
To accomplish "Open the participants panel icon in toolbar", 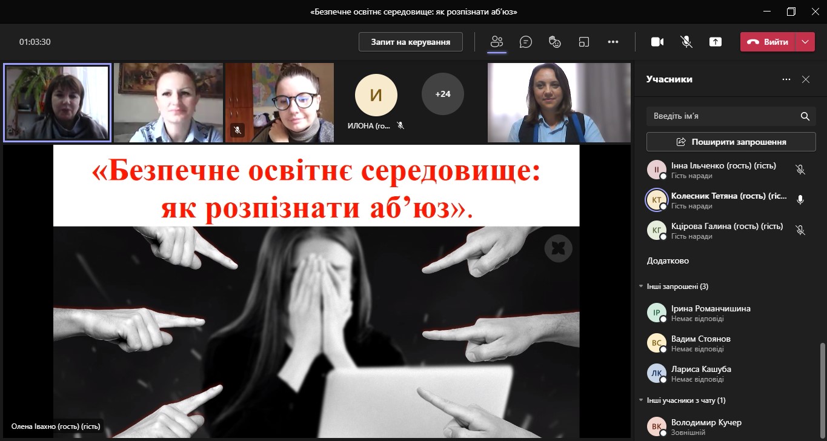I will click(497, 42).
